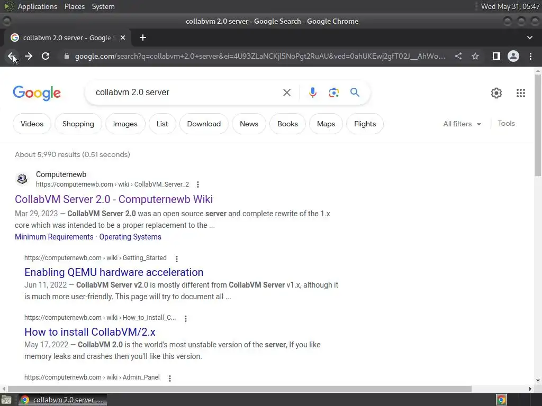Open the Google apps grid
Viewport: 542px width, 406px height.
point(521,93)
